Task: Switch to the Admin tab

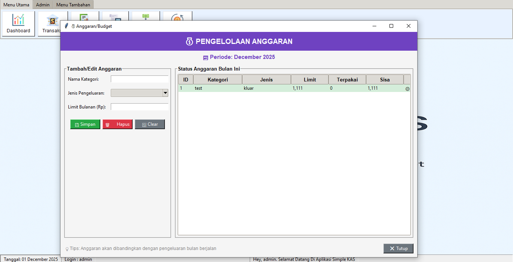Action: (42, 5)
